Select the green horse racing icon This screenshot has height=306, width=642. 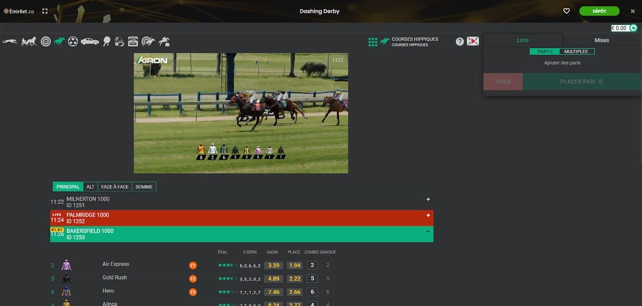[59, 41]
